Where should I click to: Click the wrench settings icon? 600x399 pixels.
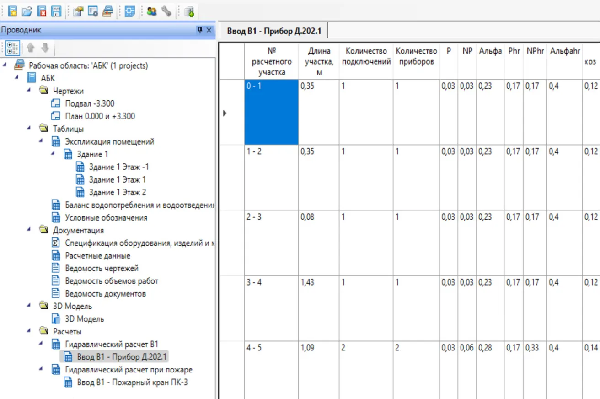point(166,11)
